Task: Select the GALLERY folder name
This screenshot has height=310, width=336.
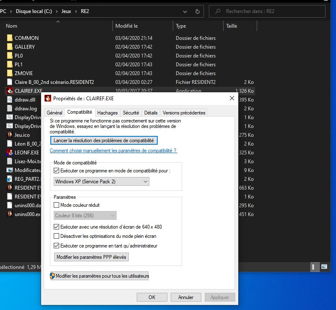Action: (25, 47)
